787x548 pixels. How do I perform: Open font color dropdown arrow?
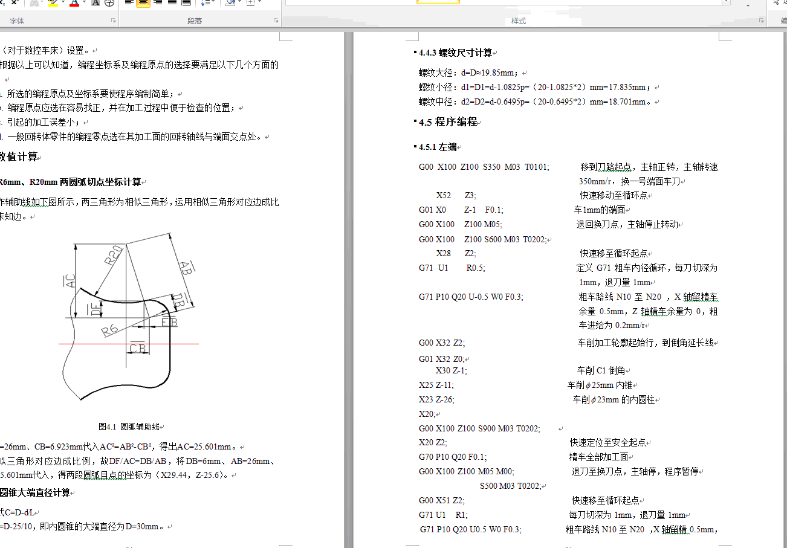click(84, 3)
